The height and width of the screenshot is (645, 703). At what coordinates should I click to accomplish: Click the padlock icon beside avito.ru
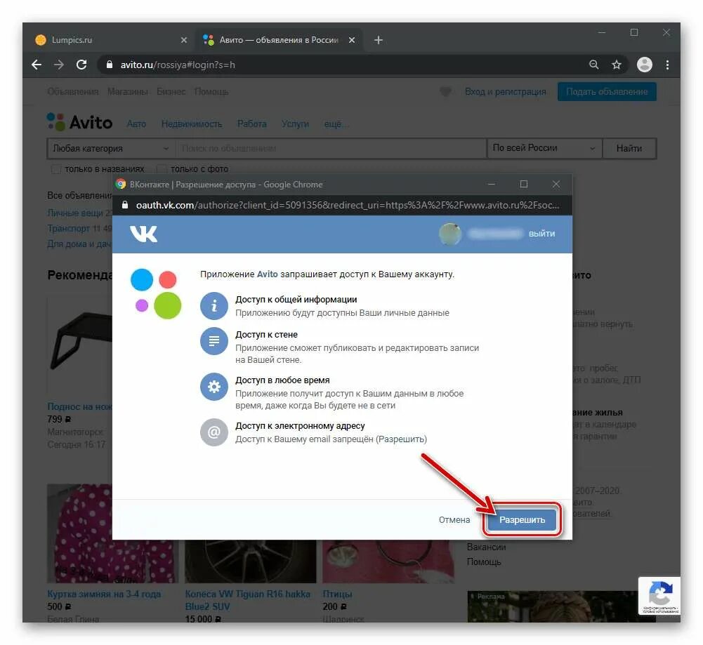[x=109, y=65]
